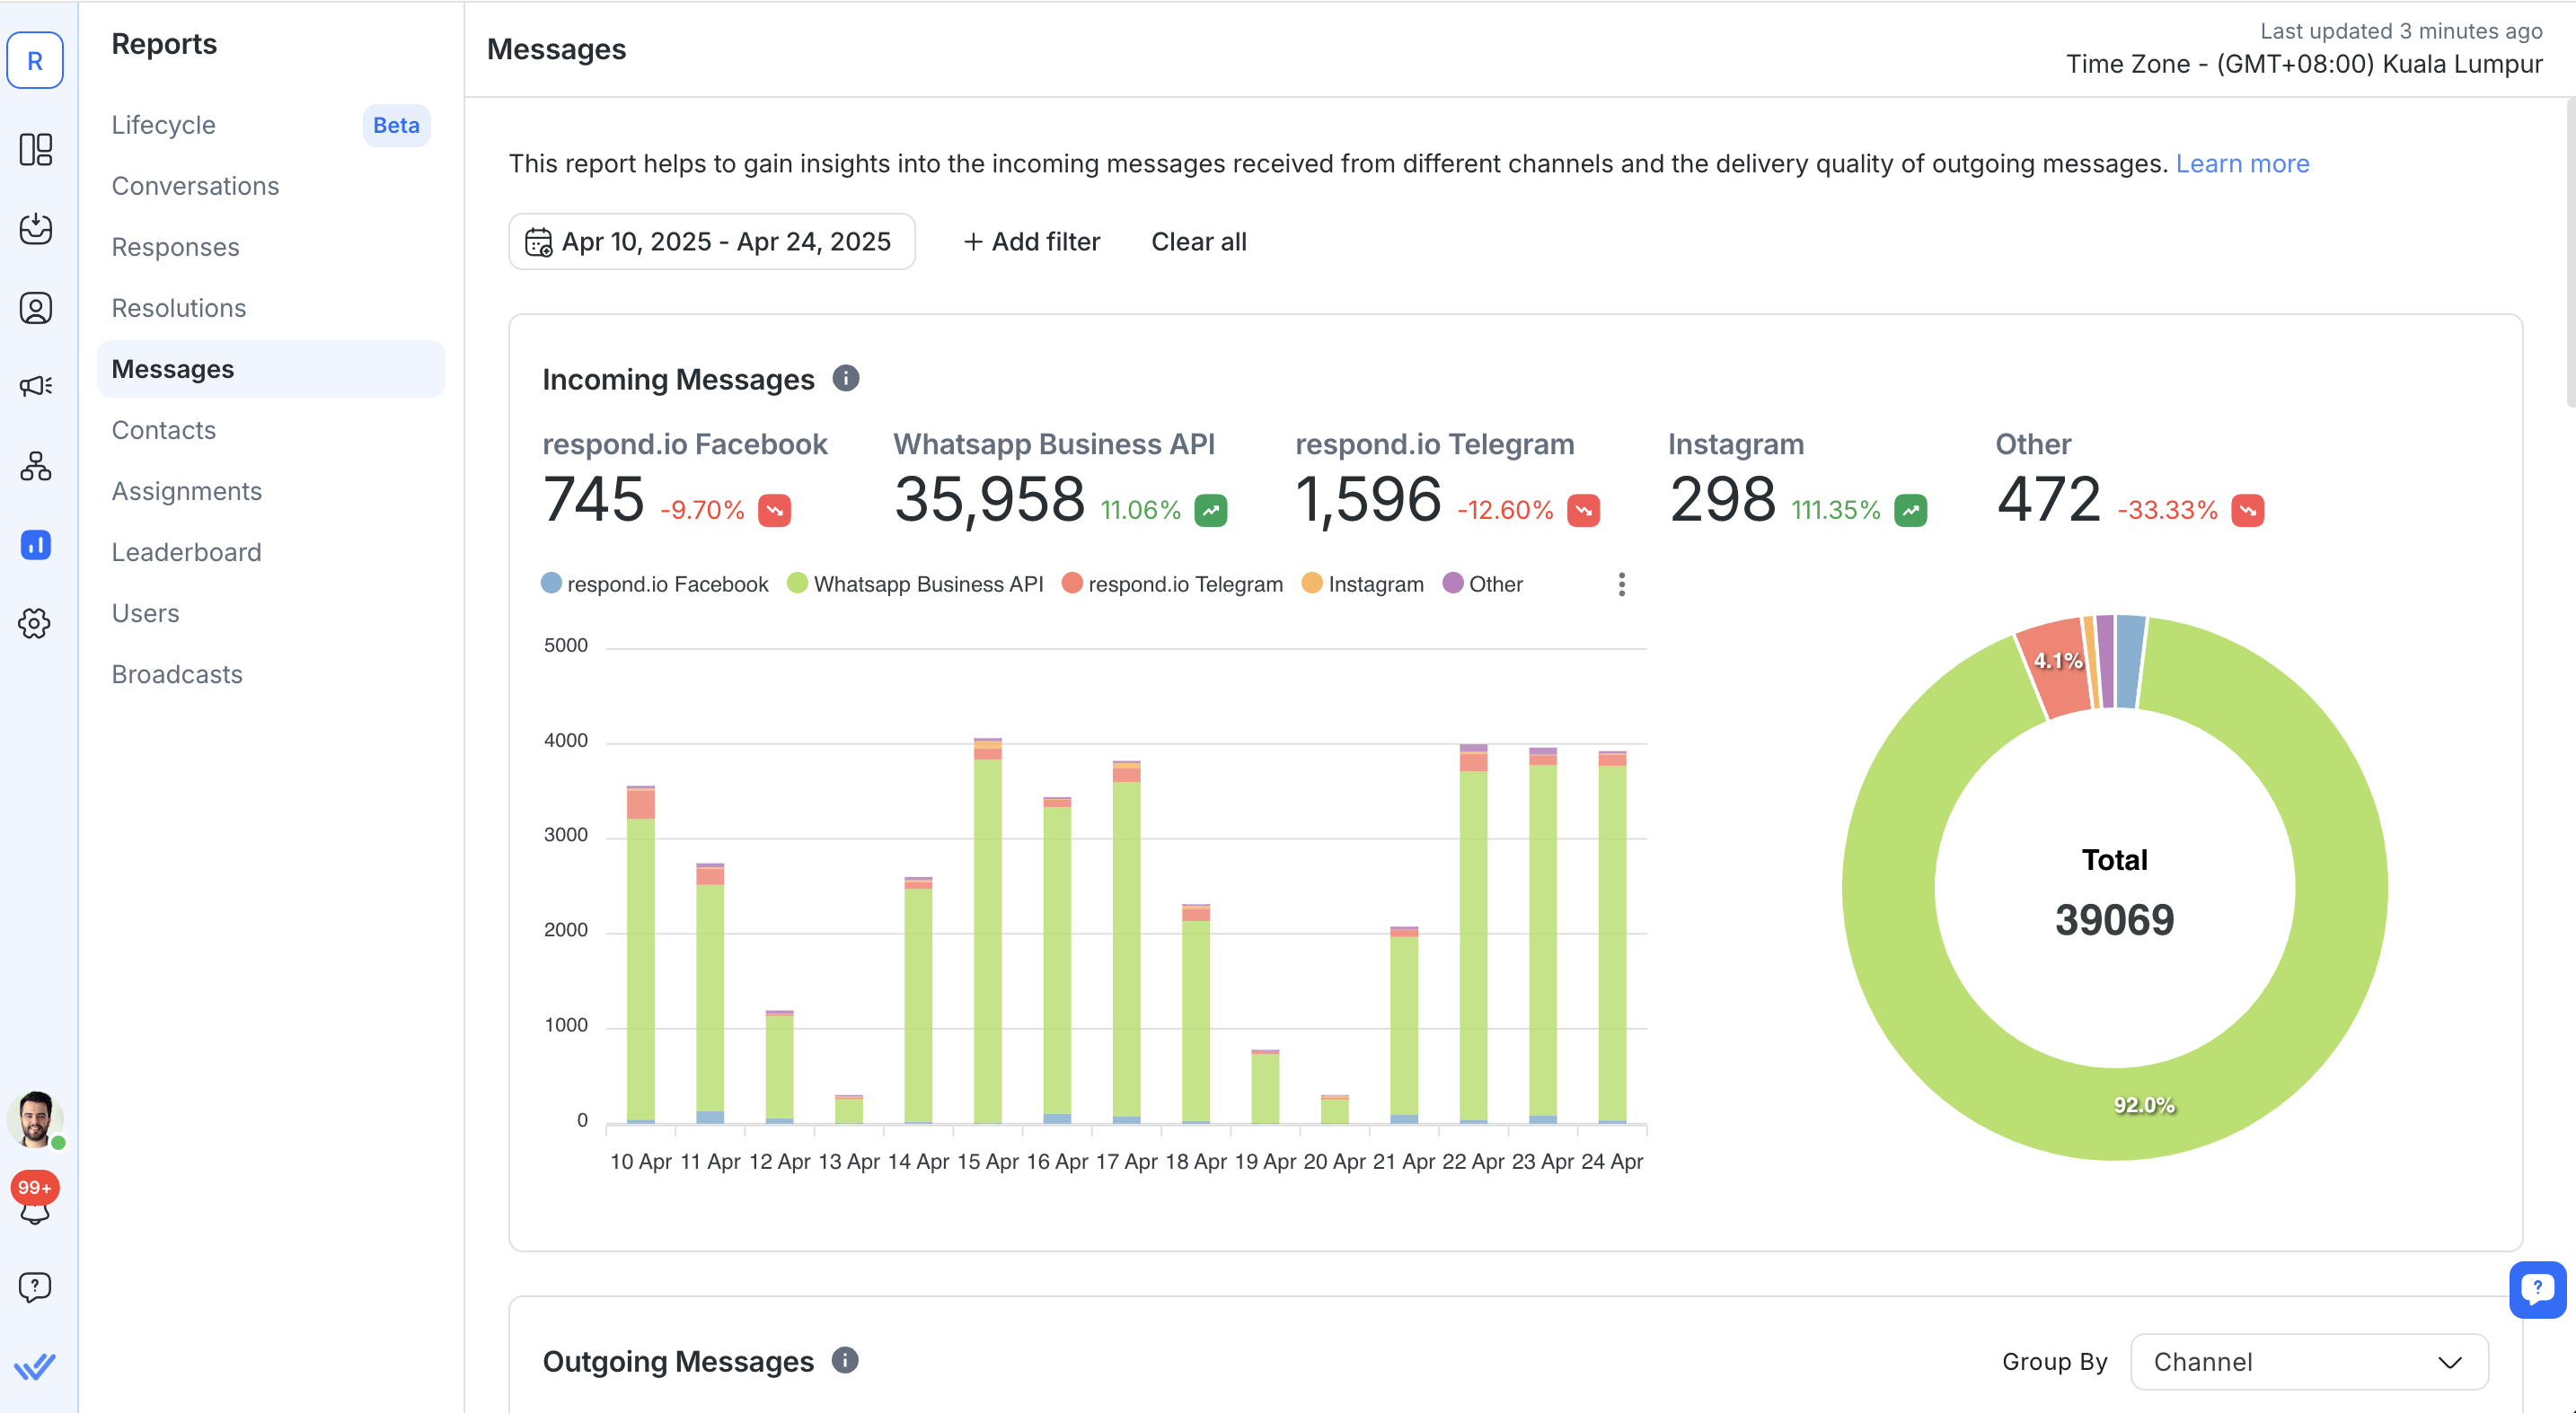This screenshot has width=2576, height=1413.
Task: Open the Workflows icon in sidebar
Action: point(36,466)
